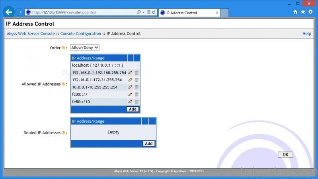Add a new allowed IP address
318x179 pixels.
click(133, 109)
